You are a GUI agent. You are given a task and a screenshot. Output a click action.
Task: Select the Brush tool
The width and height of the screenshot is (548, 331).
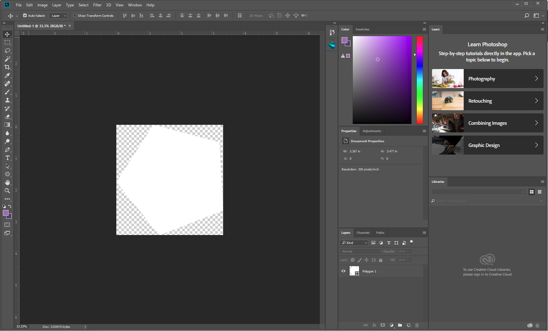coord(7,92)
